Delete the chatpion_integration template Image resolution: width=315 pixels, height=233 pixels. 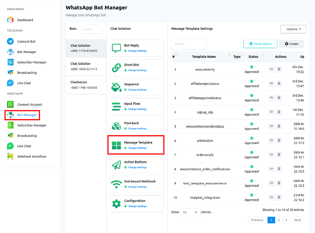coord(279,197)
